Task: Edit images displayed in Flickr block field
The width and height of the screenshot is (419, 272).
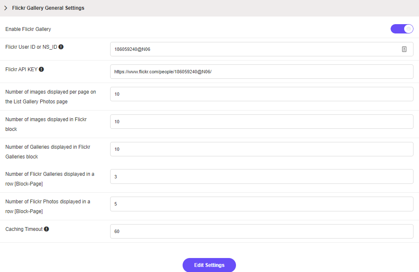Action: [261, 122]
